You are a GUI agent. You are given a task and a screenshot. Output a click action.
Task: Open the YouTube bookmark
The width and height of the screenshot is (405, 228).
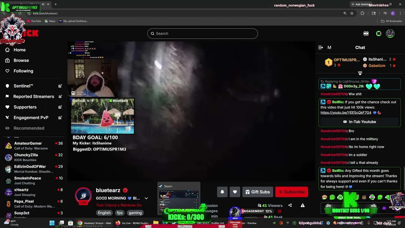click(x=34, y=21)
